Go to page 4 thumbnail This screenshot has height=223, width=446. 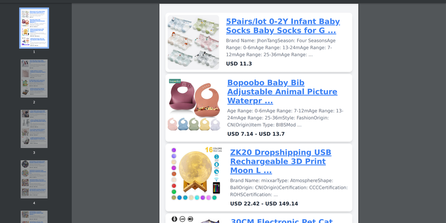34,179
